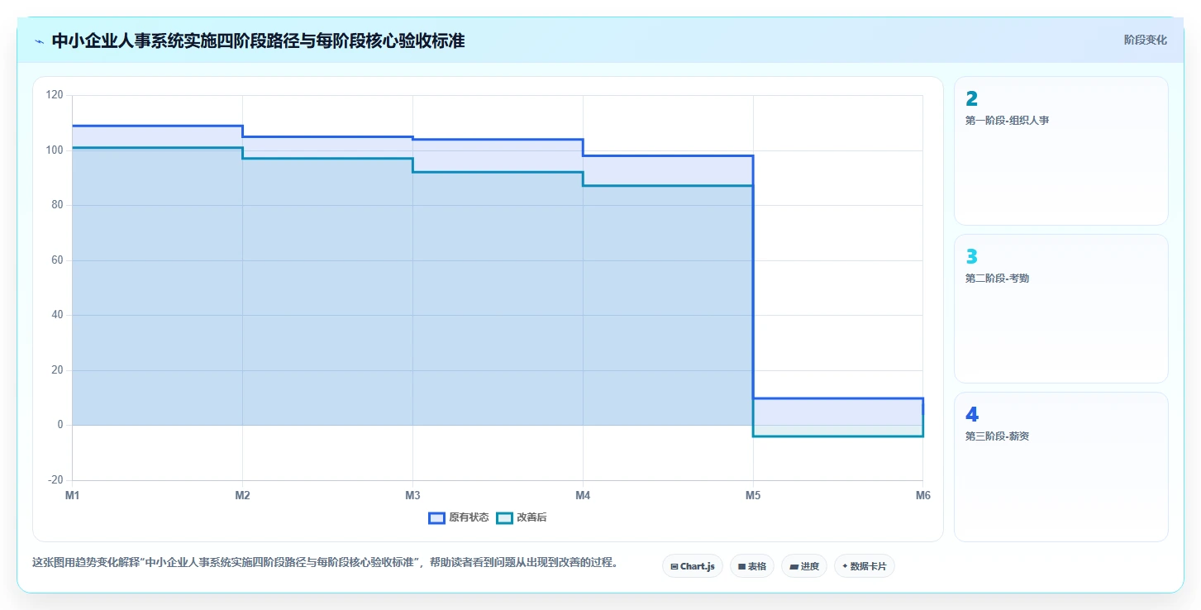1201x610 pixels.
Task: Click the M3 x-axis label
Action: click(x=412, y=495)
